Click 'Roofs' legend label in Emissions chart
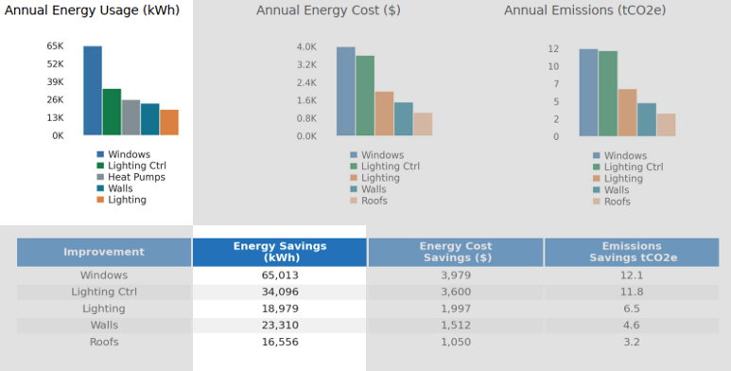 point(618,202)
